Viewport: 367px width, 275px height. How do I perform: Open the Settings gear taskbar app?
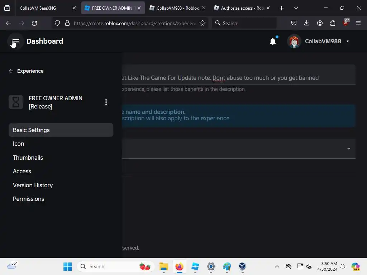pos(211,266)
